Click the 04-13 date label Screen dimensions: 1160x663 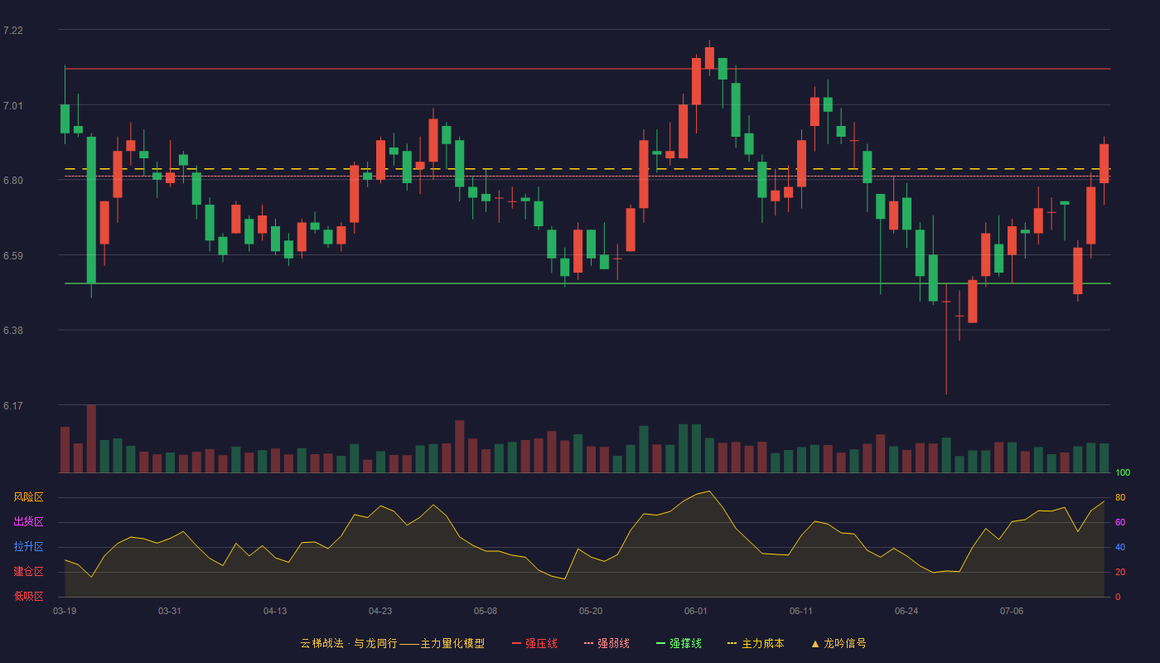click(275, 611)
